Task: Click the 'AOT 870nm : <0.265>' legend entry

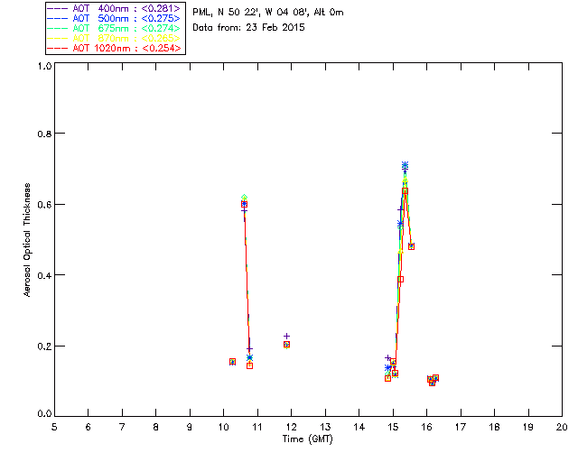Action: tap(115, 38)
